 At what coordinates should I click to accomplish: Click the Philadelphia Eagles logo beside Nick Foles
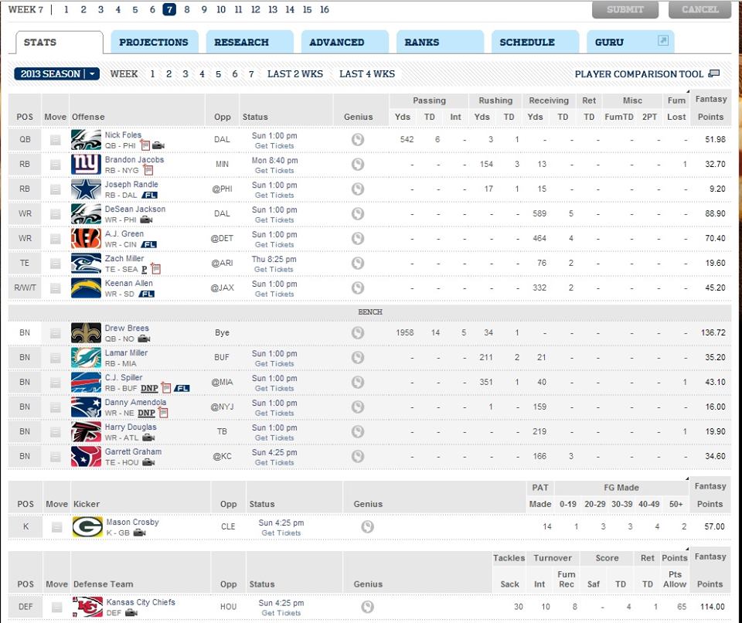point(86,140)
